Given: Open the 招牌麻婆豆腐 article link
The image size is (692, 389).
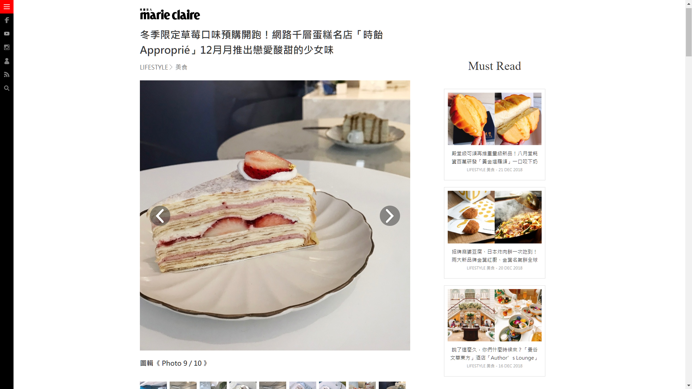Looking at the screenshot, I should pyautogui.click(x=495, y=256).
